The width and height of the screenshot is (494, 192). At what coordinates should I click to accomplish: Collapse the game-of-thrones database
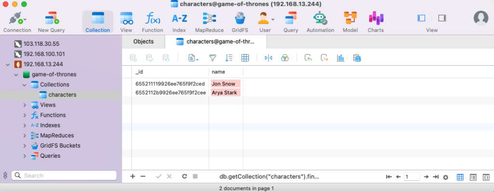pos(16,75)
